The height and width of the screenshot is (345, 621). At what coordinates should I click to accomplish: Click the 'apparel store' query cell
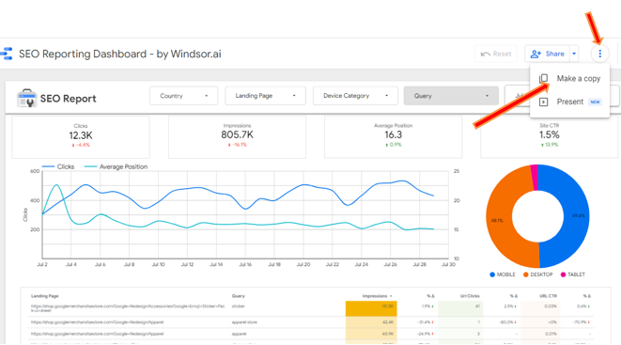click(x=244, y=322)
